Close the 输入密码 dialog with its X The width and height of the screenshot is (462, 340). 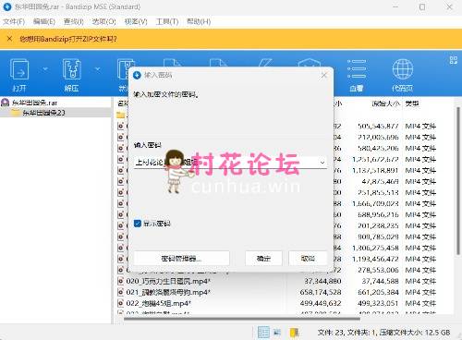coord(323,75)
